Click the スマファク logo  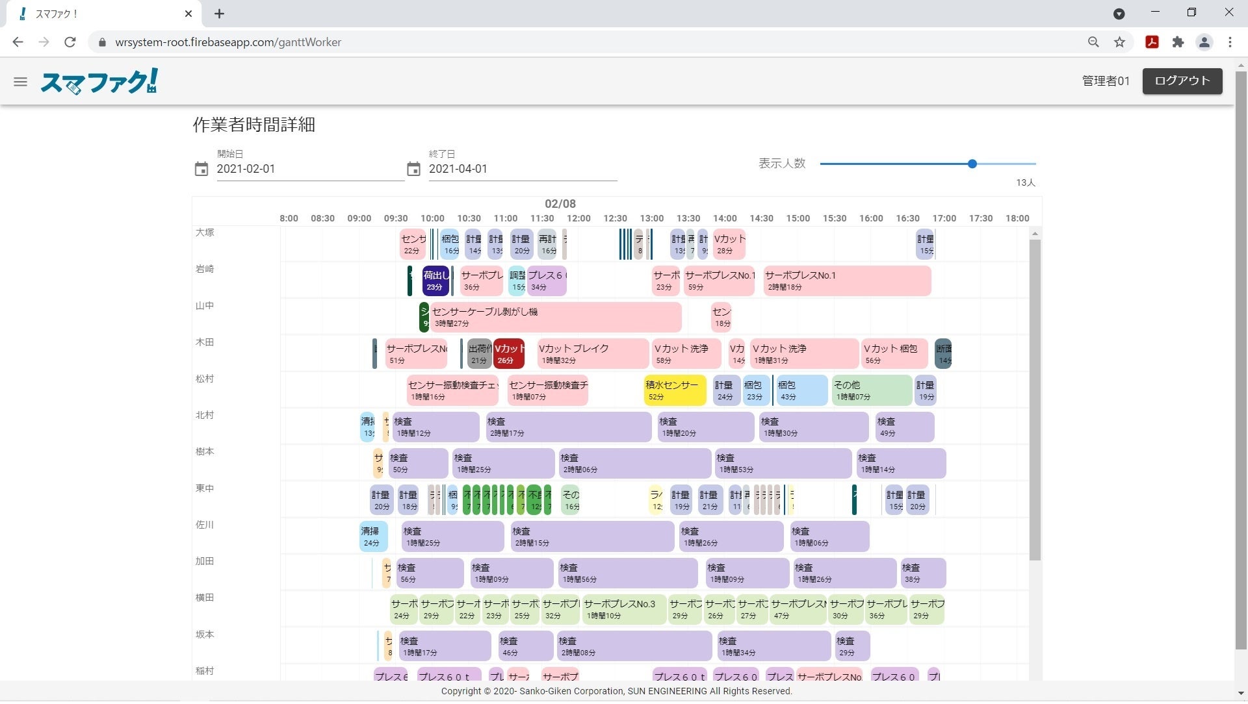coord(99,82)
